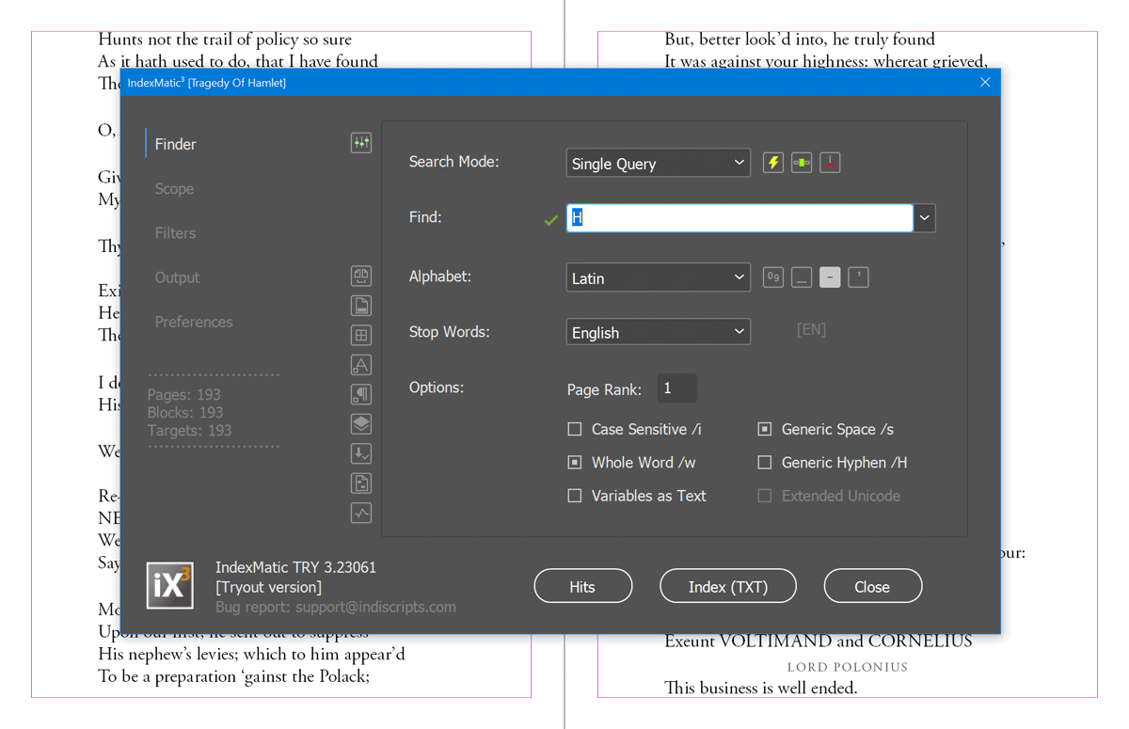Screen dimensions: 1129x729
Task: Switch to the Scope tab
Action: pyautogui.click(x=174, y=188)
